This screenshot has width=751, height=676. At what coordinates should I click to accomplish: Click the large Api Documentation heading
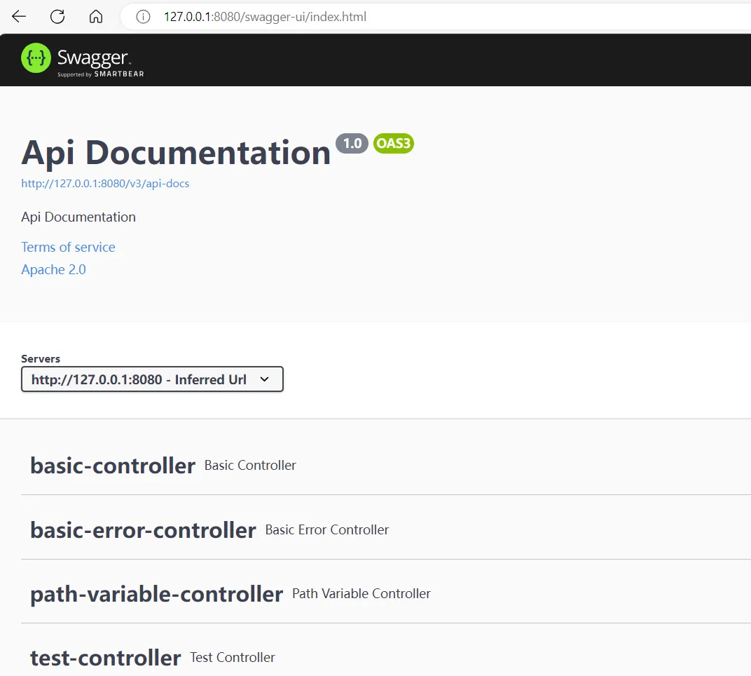[x=176, y=152]
